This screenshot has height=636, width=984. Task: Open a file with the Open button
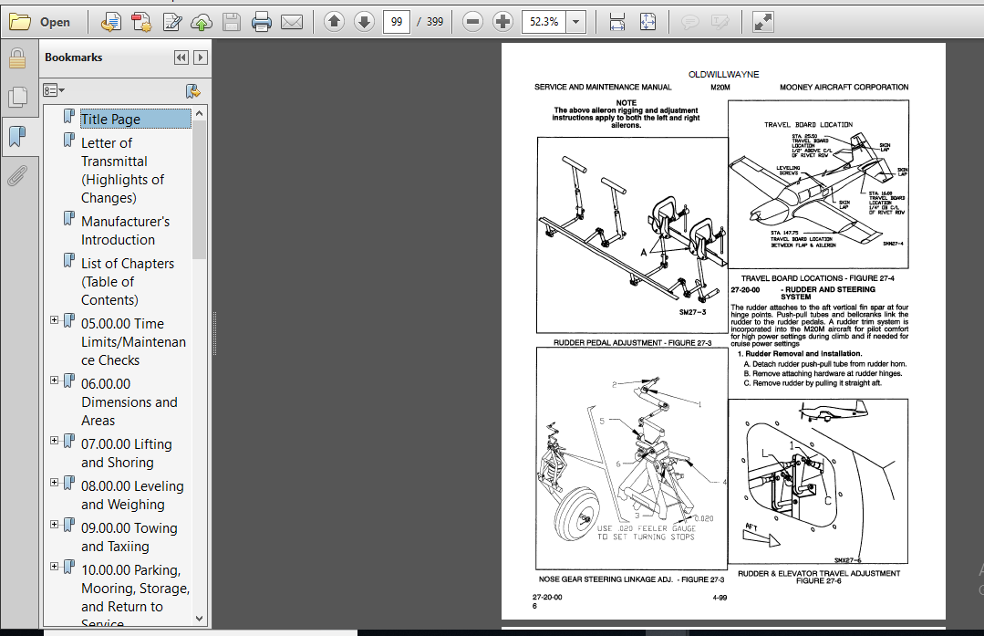pos(39,22)
